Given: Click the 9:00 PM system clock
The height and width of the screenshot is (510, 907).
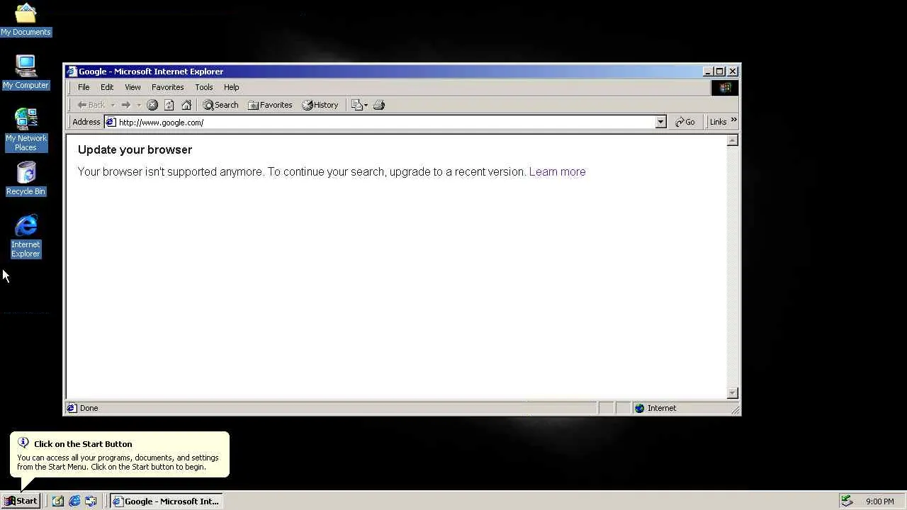Looking at the screenshot, I should [880, 501].
